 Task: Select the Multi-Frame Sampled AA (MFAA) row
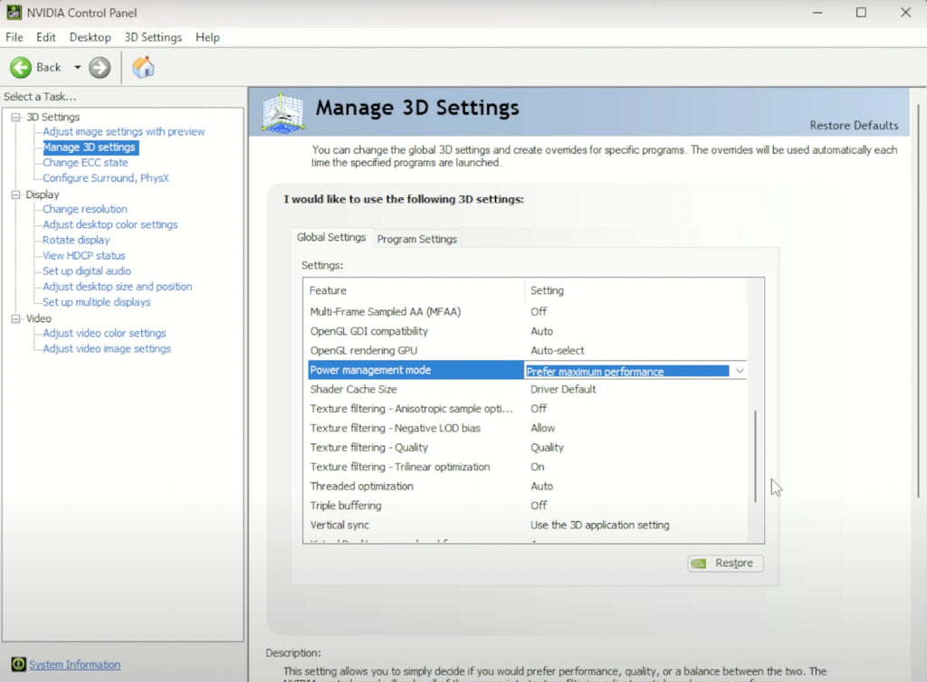point(528,312)
